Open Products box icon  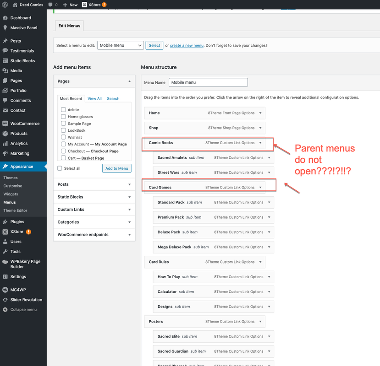pyautogui.click(x=5, y=133)
